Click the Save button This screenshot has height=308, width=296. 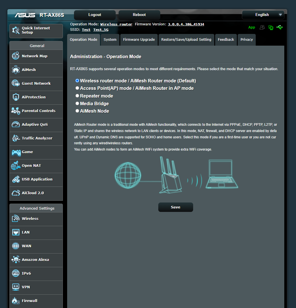tap(175, 207)
